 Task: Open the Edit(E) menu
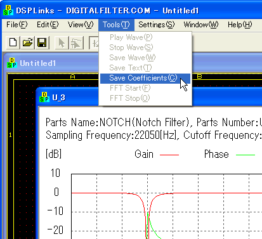[x=48, y=25]
